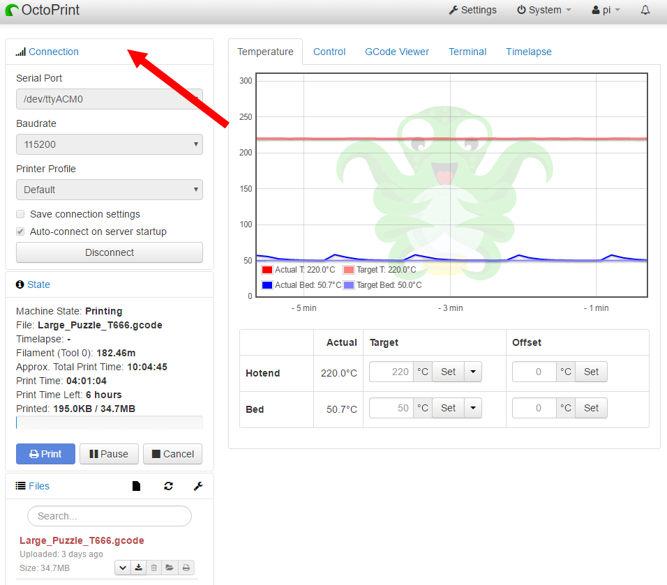Open the Terminal tab
The image size is (667, 585).
point(467,52)
